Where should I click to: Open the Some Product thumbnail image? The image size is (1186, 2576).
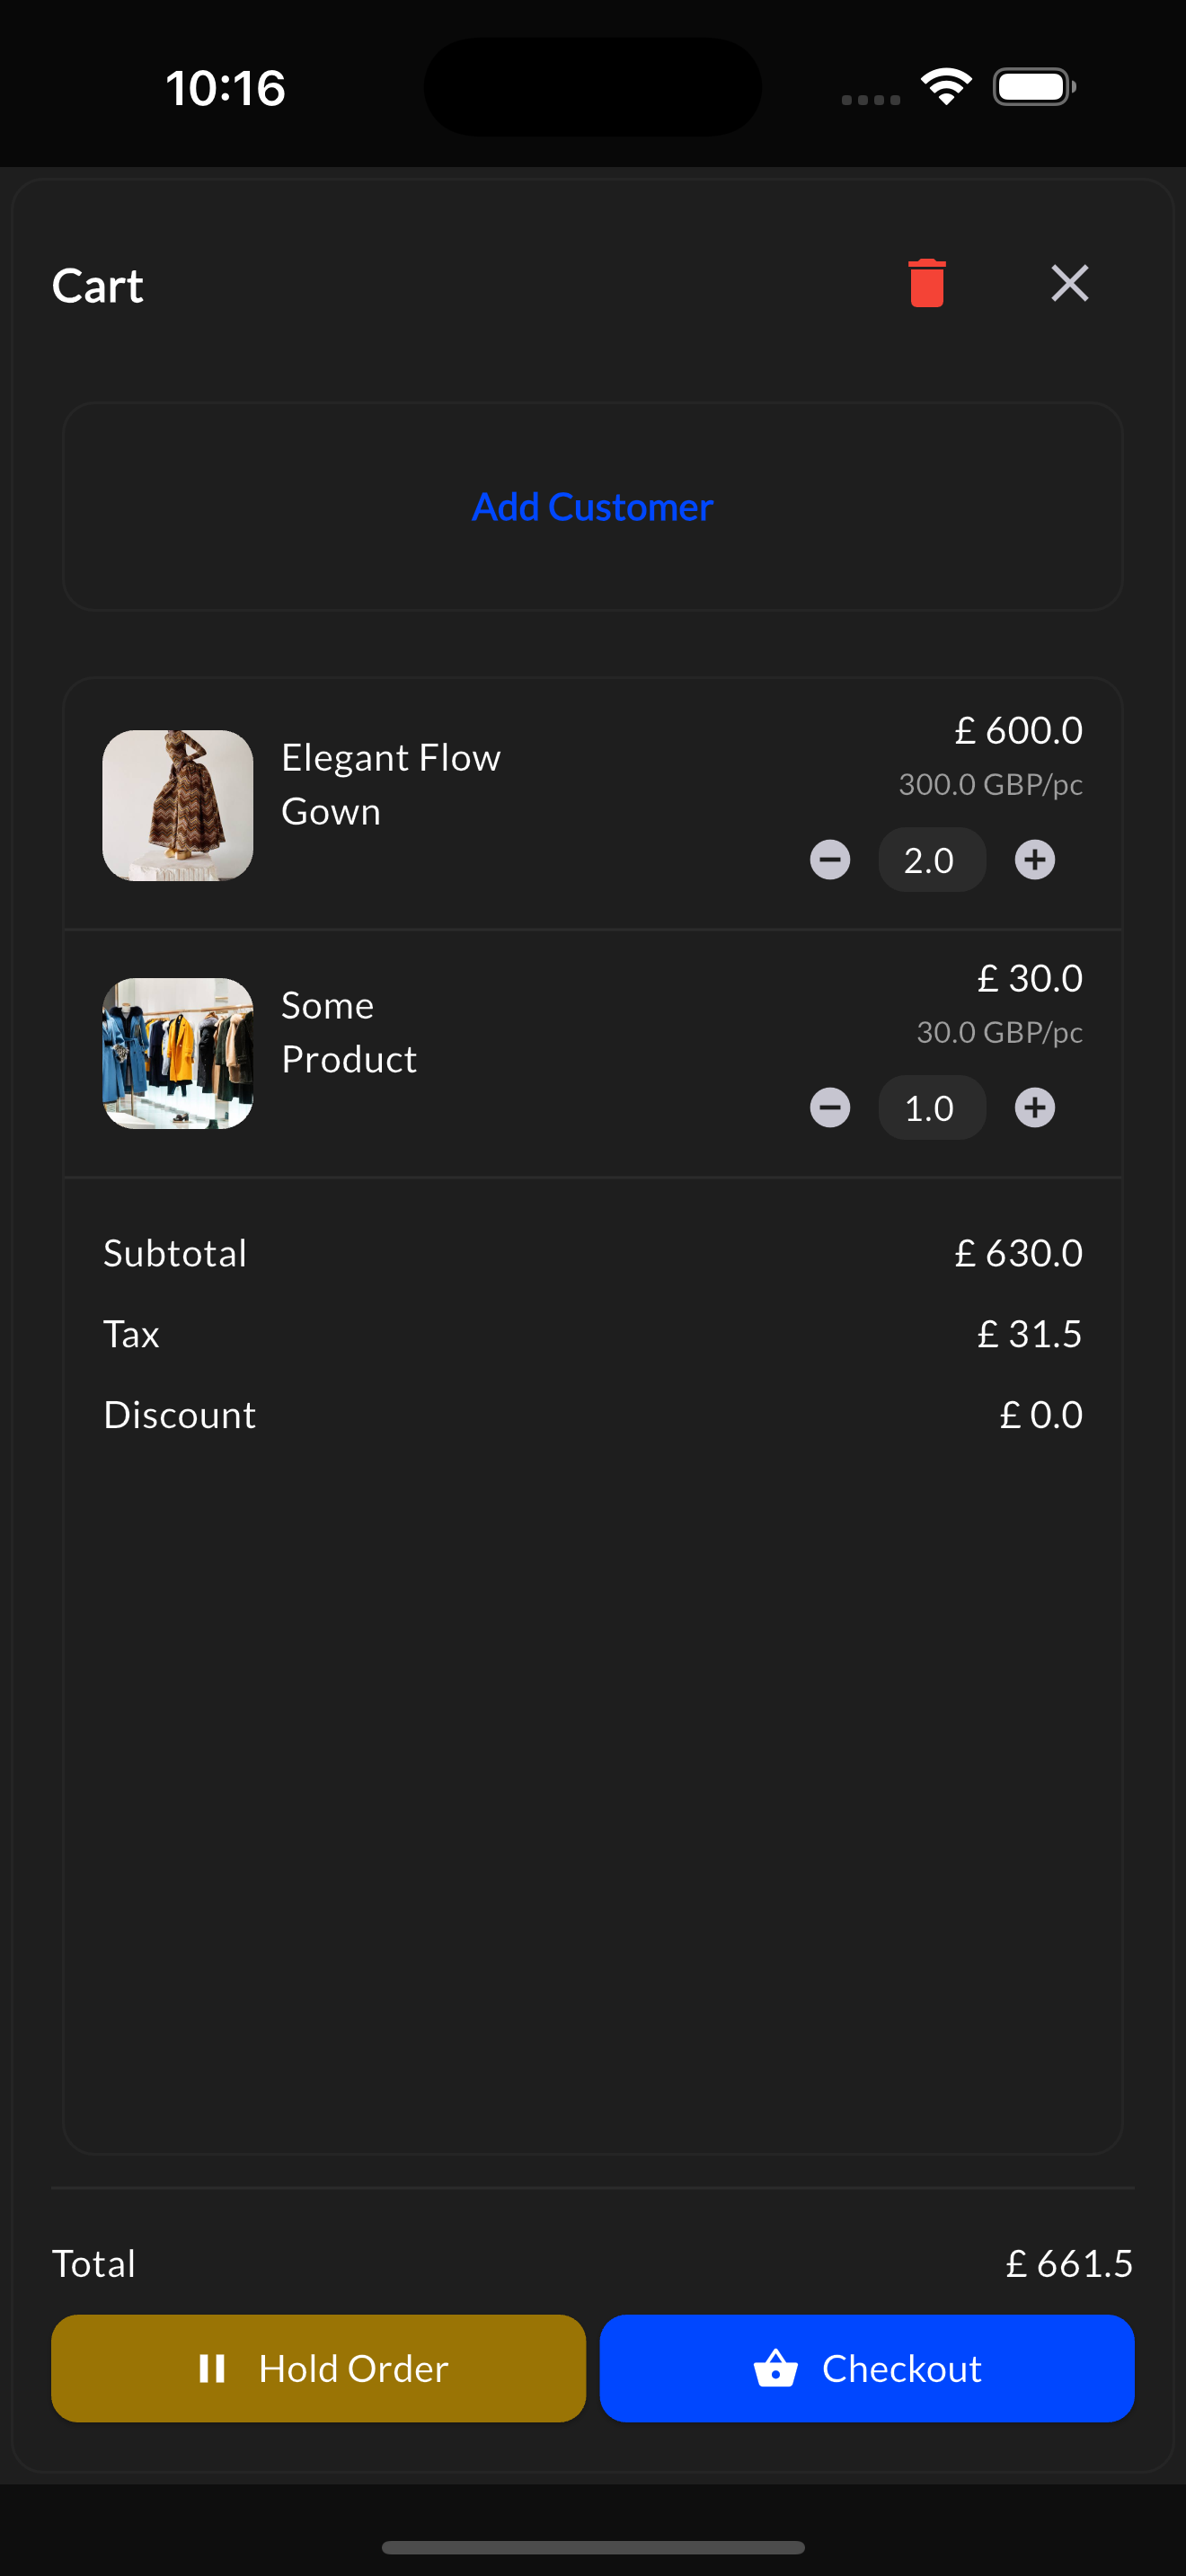click(x=177, y=1053)
